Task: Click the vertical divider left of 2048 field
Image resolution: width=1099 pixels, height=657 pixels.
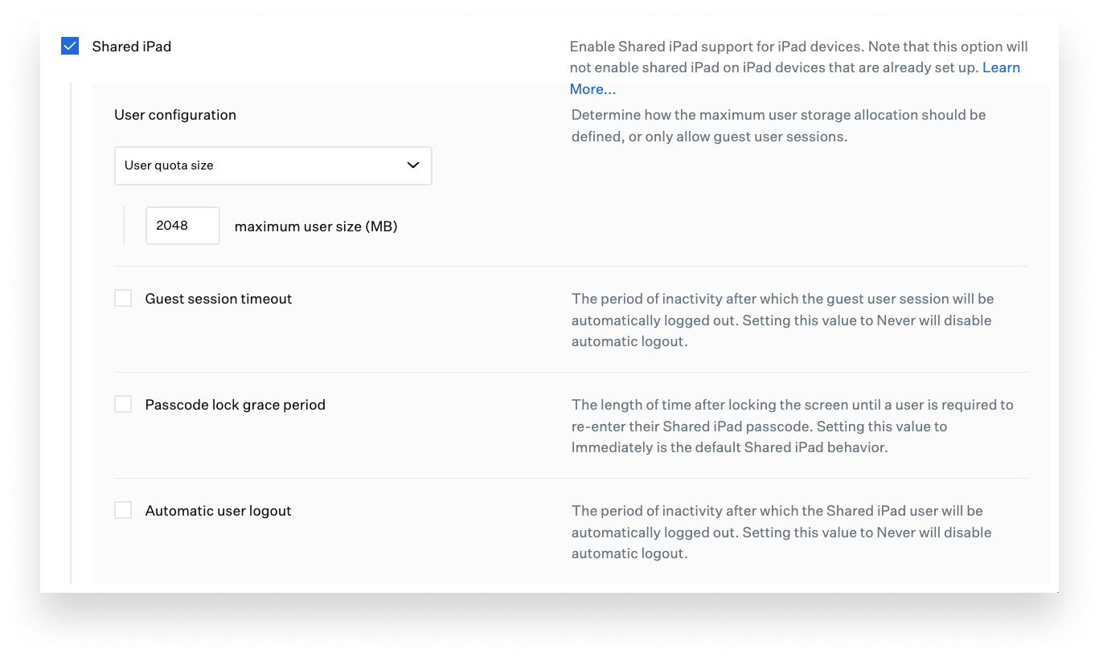Action: (124, 226)
